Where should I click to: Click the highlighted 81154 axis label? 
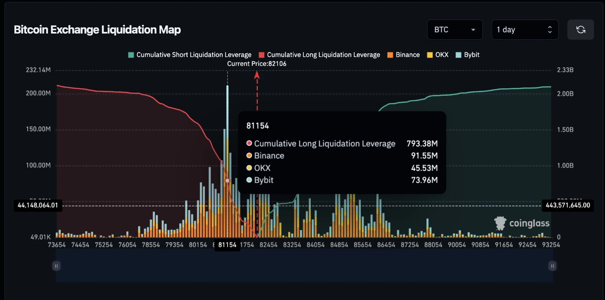(x=227, y=244)
